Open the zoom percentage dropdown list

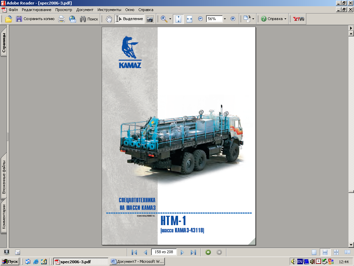coord(225,19)
